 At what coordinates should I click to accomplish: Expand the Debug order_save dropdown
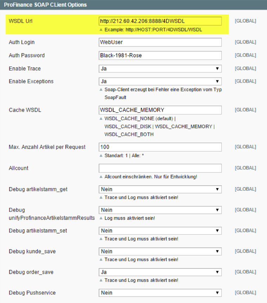(160, 272)
